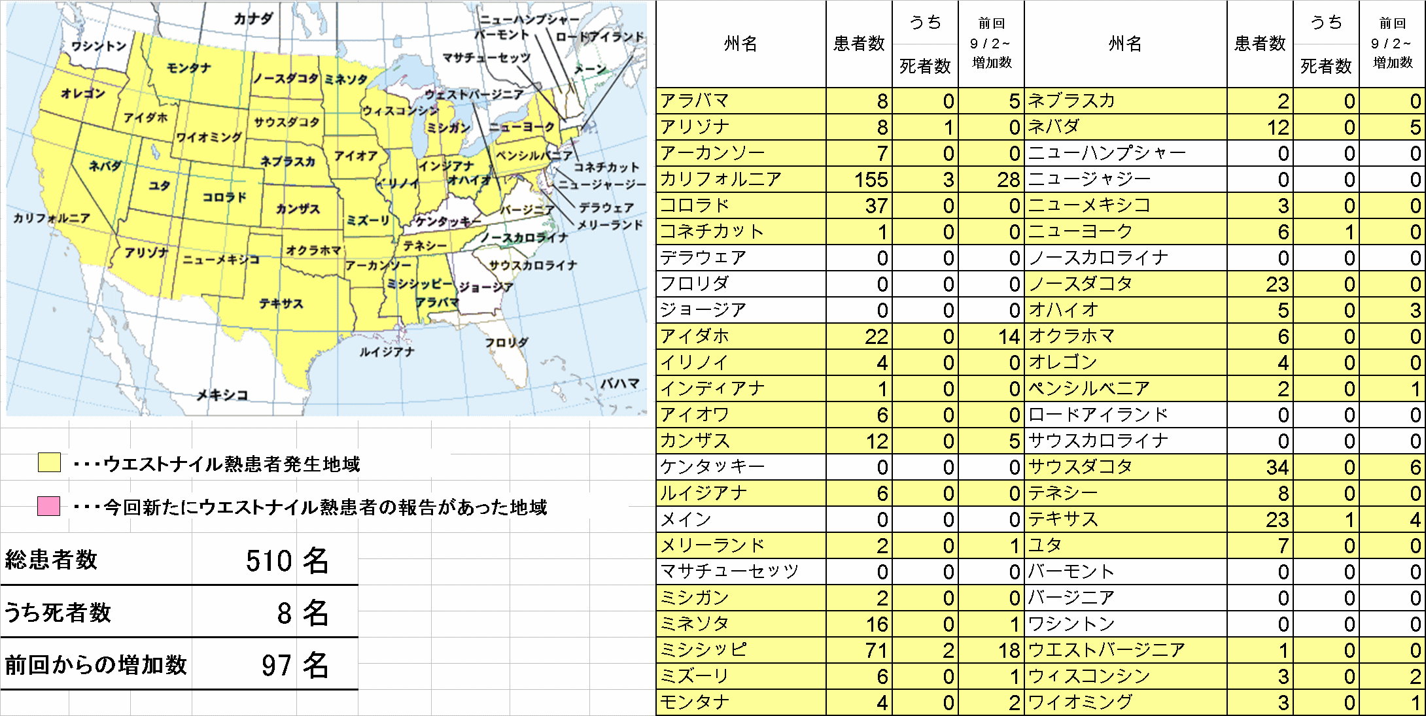This screenshot has width=1426, height=716.
Task: Select the バージニア table cell
Action: [x=1126, y=598]
